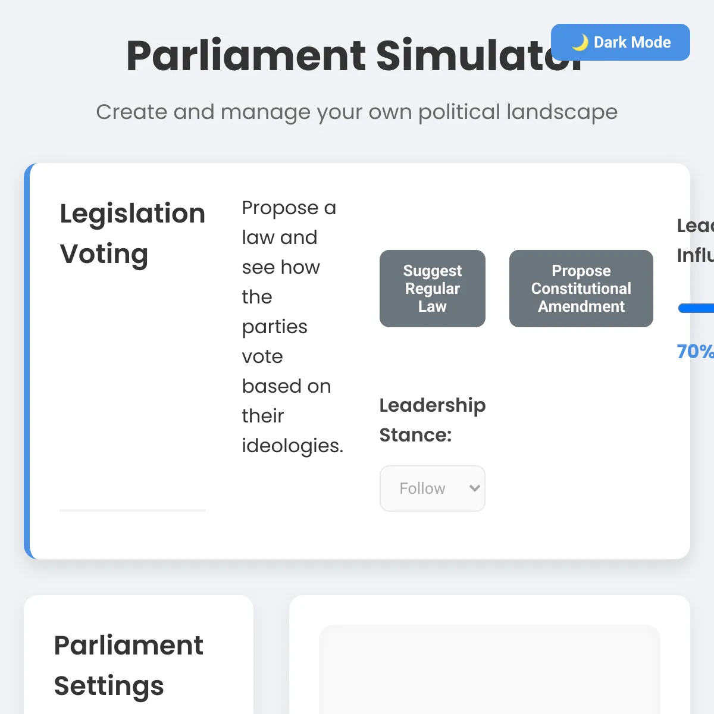Click the 70% influence value
Screen dimensions: 714x714
tap(695, 352)
